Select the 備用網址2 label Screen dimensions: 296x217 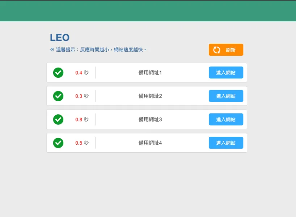point(150,96)
